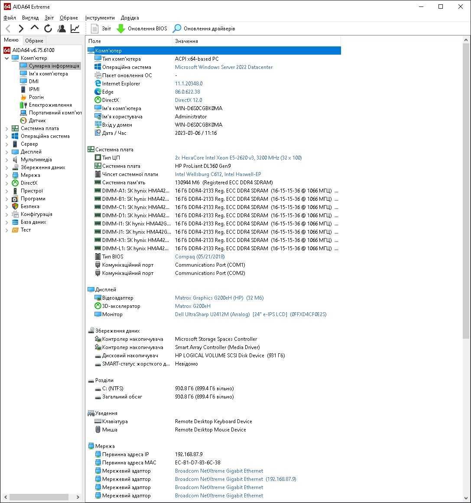Click the Портативний комп'ютер laptop icon
The height and width of the screenshot is (503, 471).
click(23, 113)
